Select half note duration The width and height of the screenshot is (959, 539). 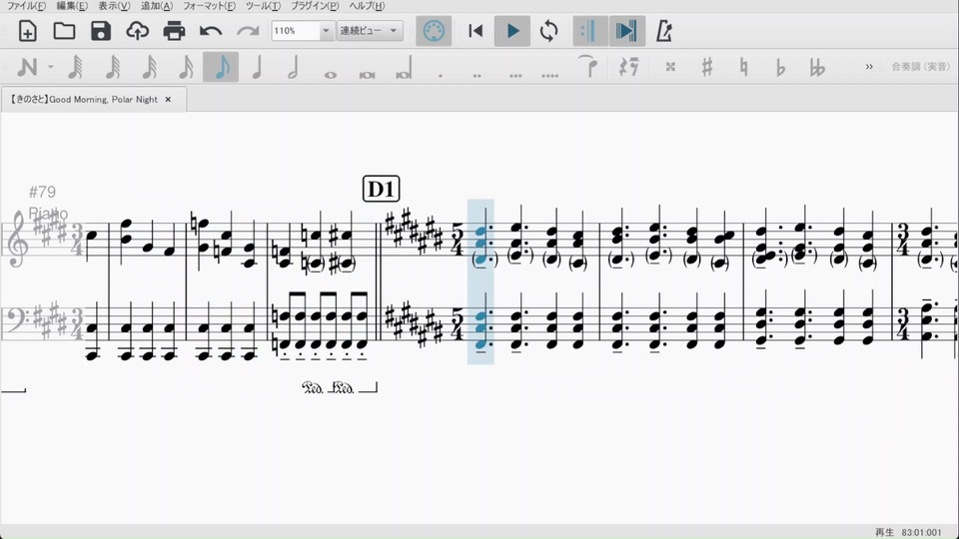[293, 67]
